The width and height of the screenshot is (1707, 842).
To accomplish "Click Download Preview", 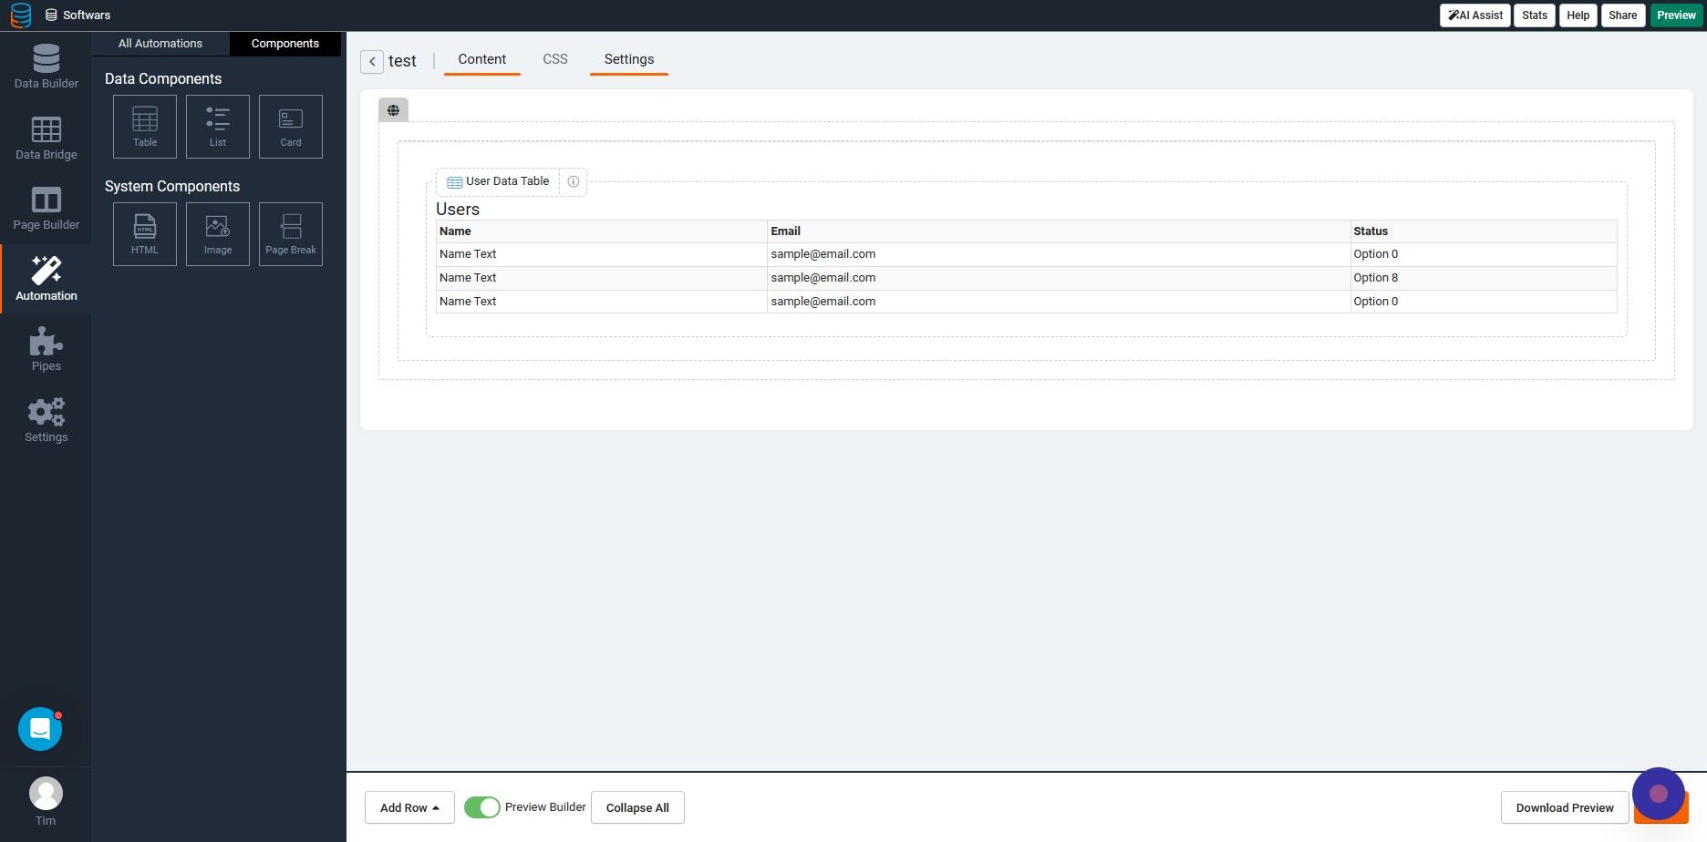I will pyautogui.click(x=1564, y=807).
